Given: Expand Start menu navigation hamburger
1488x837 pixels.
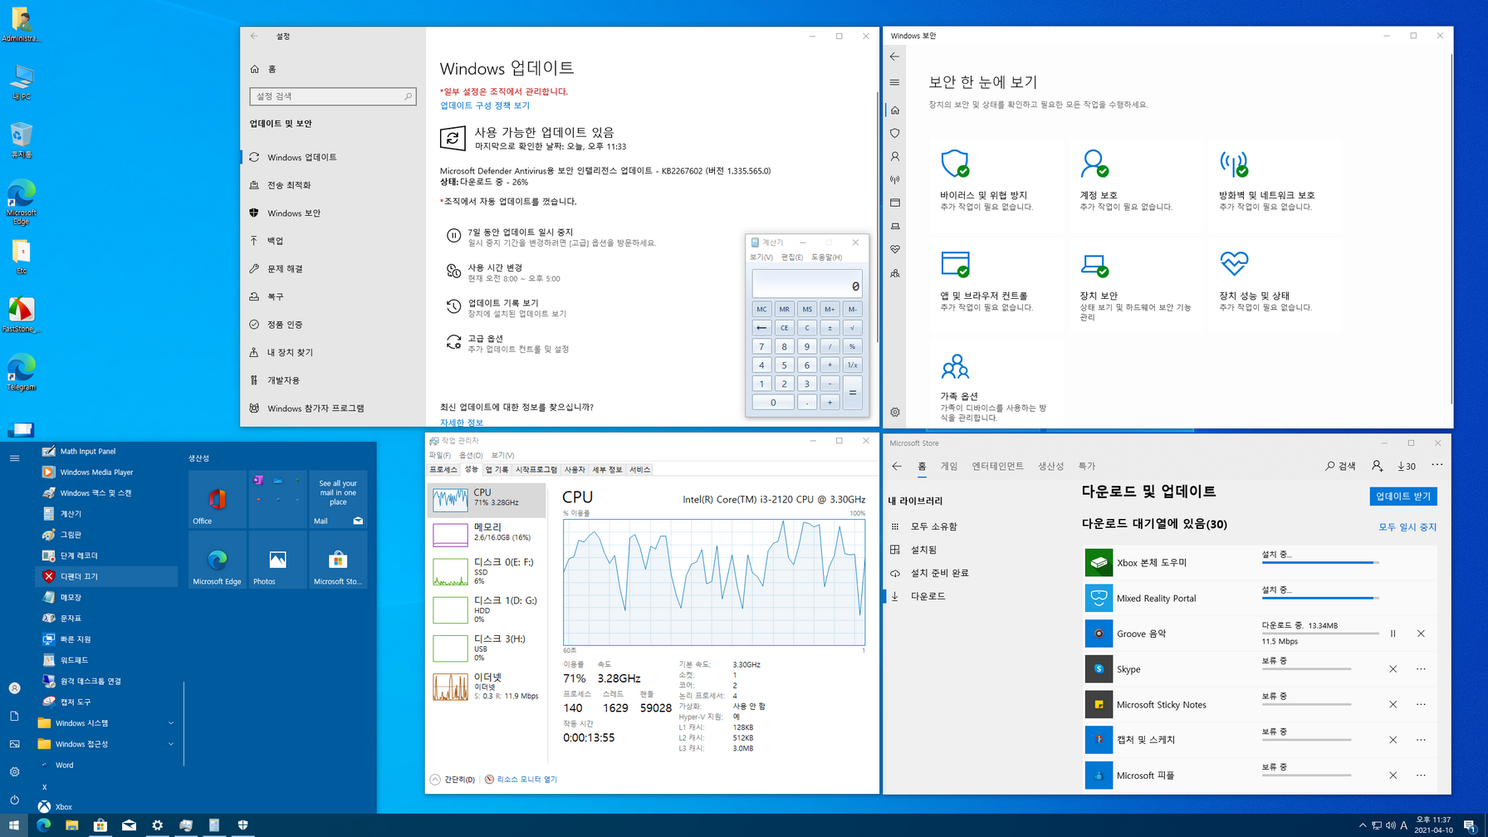Looking at the screenshot, I should point(14,458).
